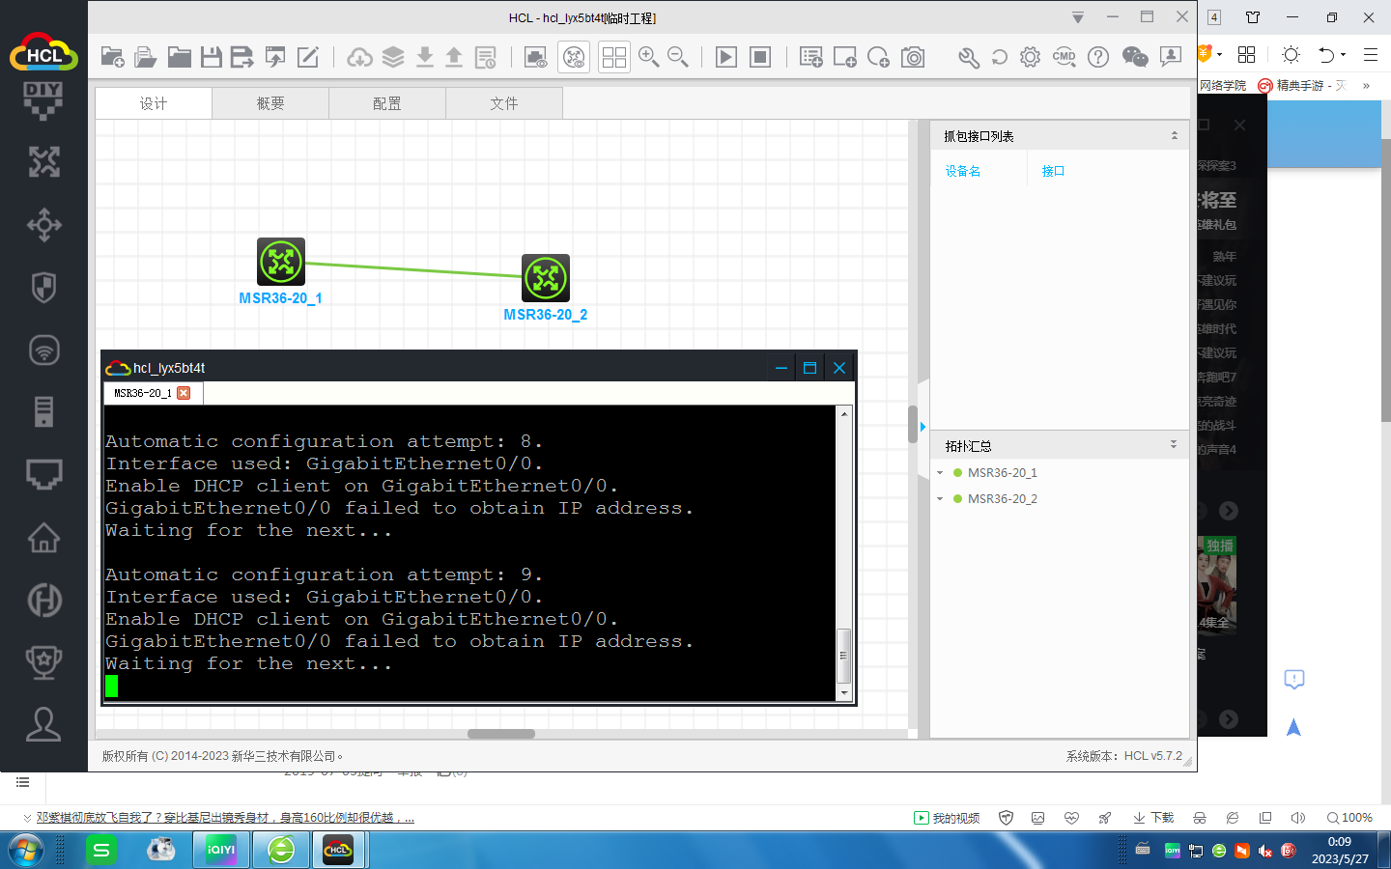
Task: Open settings with the gear icon
Action: click(x=1031, y=57)
